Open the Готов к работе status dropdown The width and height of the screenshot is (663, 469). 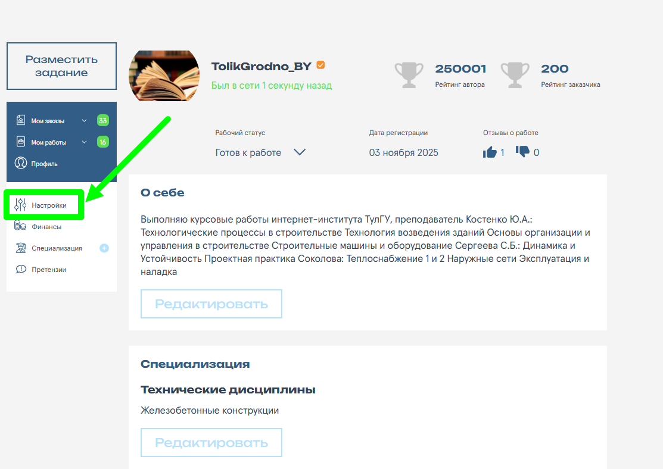coord(260,152)
